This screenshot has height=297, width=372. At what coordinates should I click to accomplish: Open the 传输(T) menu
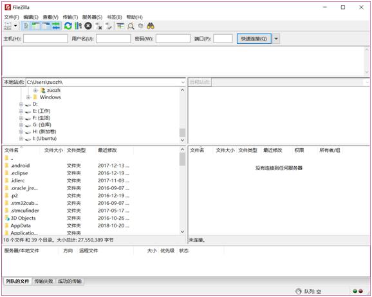70,17
